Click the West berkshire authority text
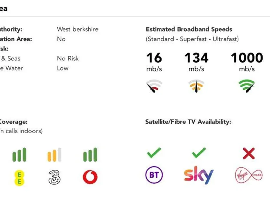This screenshot has height=202, width=270. click(x=78, y=29)
